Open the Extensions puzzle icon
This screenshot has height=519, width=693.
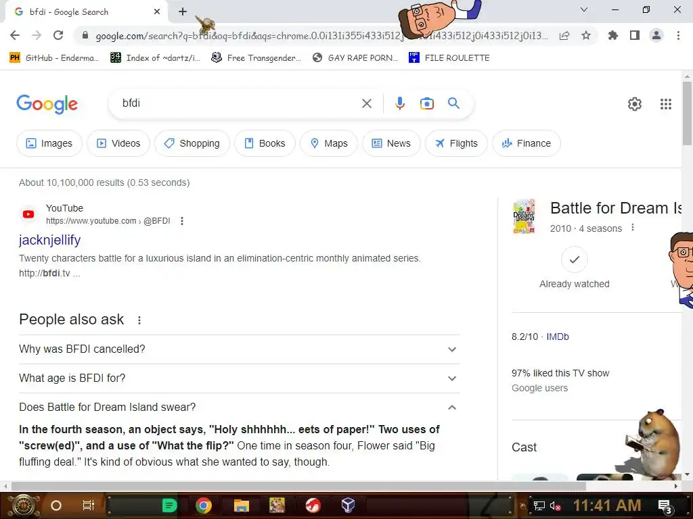pos(612,35)
